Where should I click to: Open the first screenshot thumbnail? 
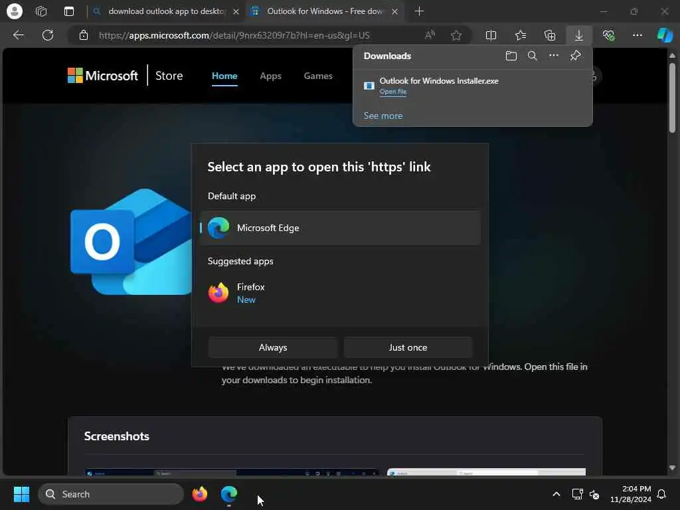tap(232, 472)
